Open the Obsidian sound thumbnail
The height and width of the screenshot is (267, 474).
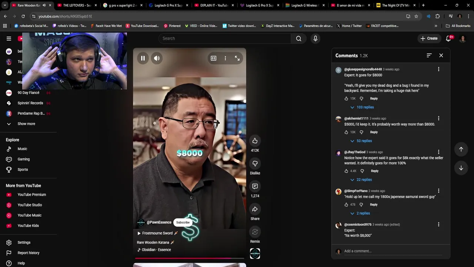tap(255, 254)
